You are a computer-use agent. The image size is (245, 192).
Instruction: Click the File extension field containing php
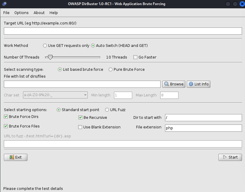tap(204, 128)
